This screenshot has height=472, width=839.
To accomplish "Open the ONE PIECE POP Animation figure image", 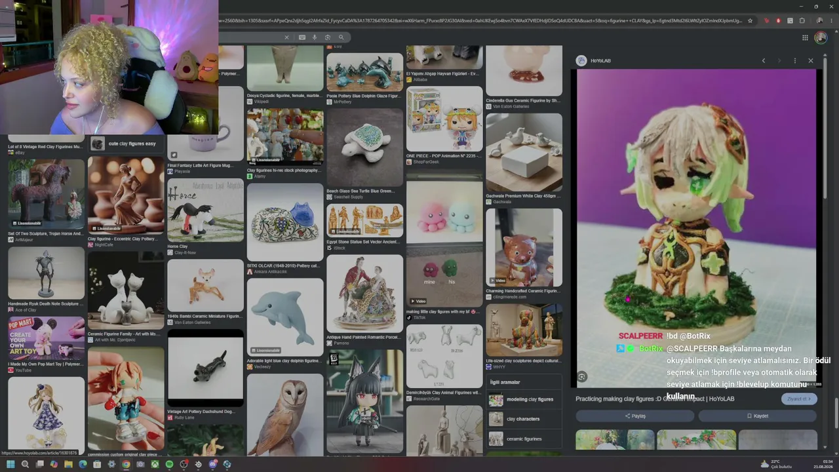I will click(x=444, y=119).
